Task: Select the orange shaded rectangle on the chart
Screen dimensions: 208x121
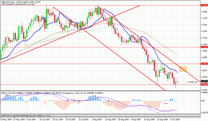Action: click(x=183, y=69)
